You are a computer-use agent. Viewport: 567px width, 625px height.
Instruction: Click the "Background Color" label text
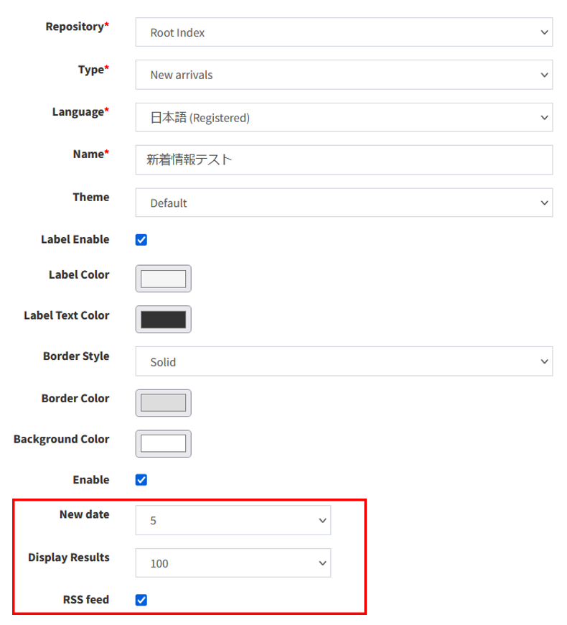click(61, 439)
